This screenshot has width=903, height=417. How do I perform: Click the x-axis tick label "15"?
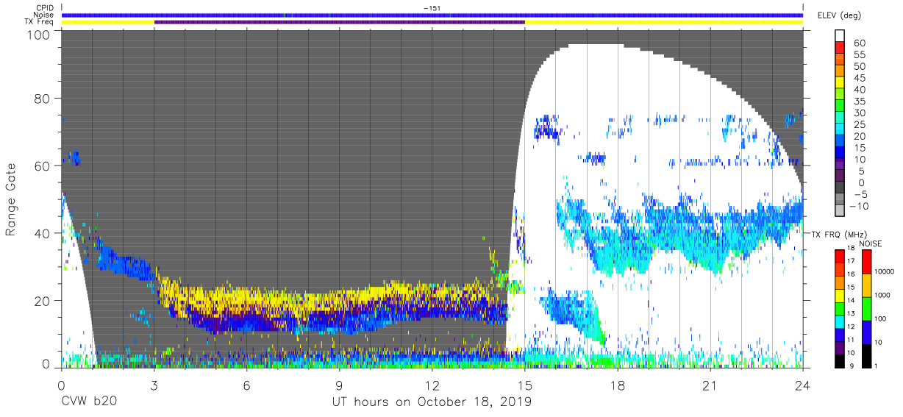point(525,385)
